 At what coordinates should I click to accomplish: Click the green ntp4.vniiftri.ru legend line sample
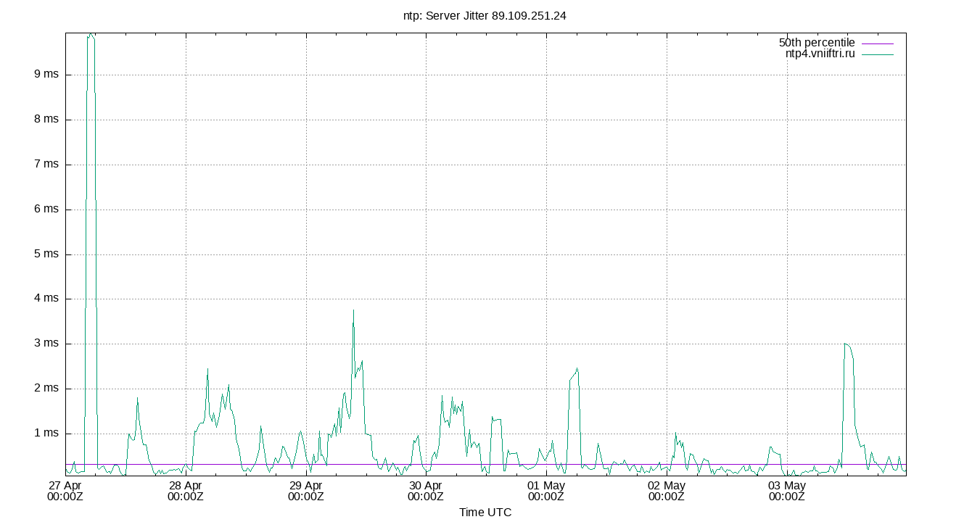click(877, 54)
